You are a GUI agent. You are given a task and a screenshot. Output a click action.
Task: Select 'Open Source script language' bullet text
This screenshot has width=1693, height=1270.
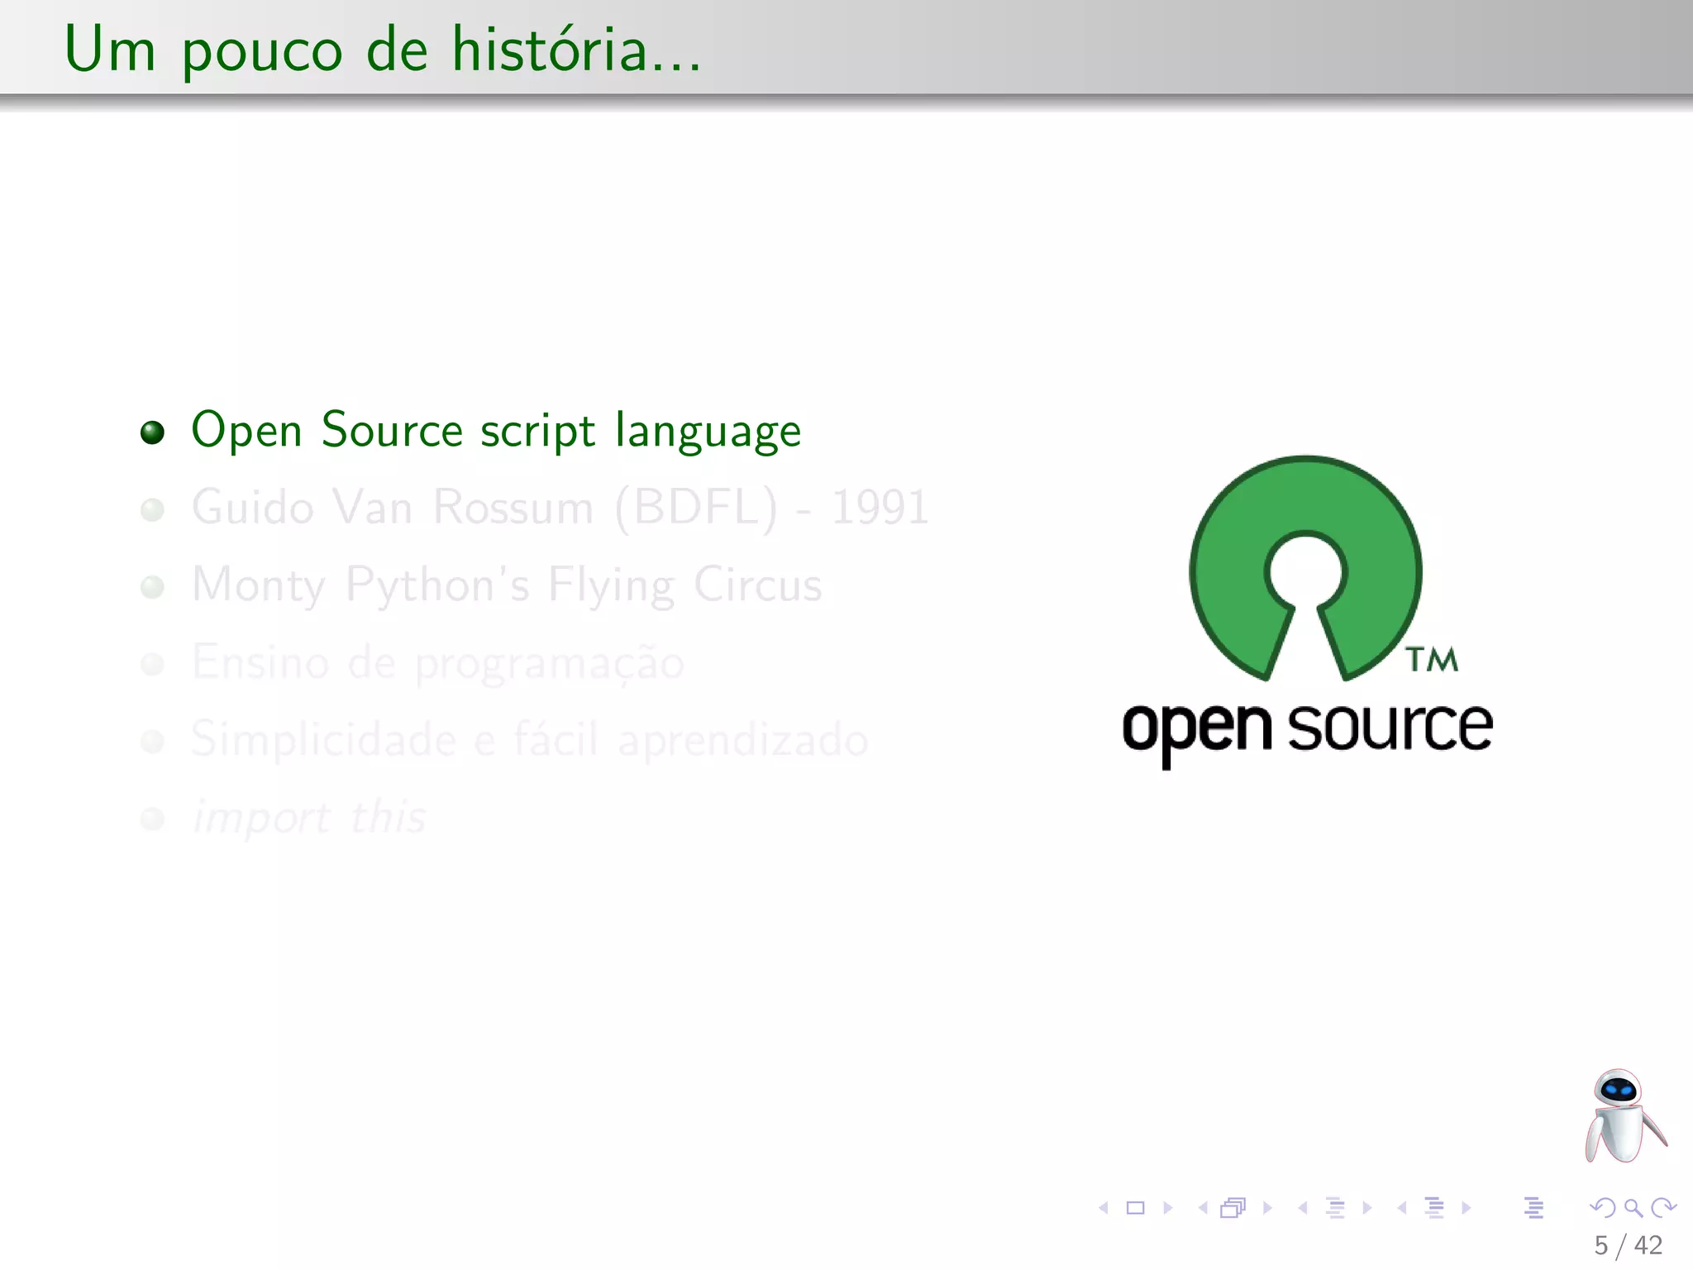click(496, 431)
